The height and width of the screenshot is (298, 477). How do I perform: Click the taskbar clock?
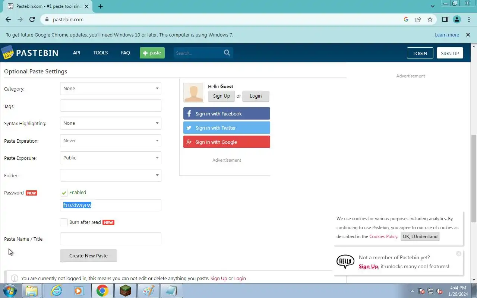(458, 291)
